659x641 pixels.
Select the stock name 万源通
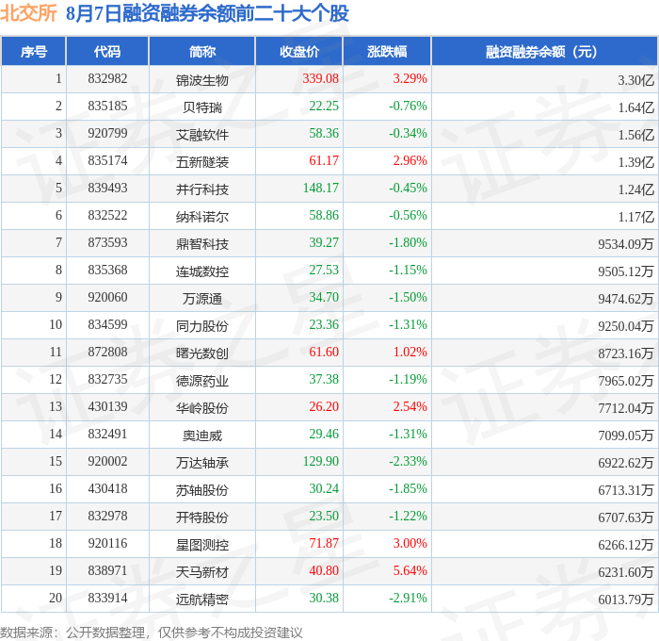202,299
